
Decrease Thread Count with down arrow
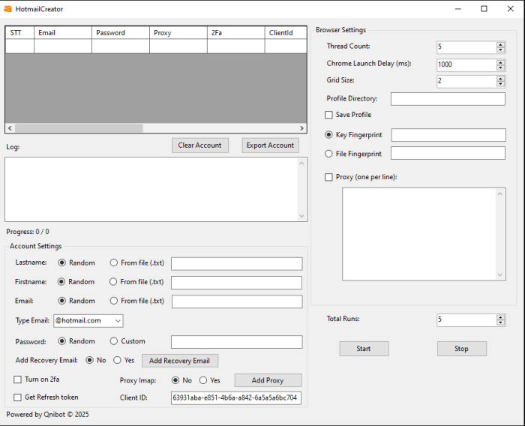coord(500,50)
